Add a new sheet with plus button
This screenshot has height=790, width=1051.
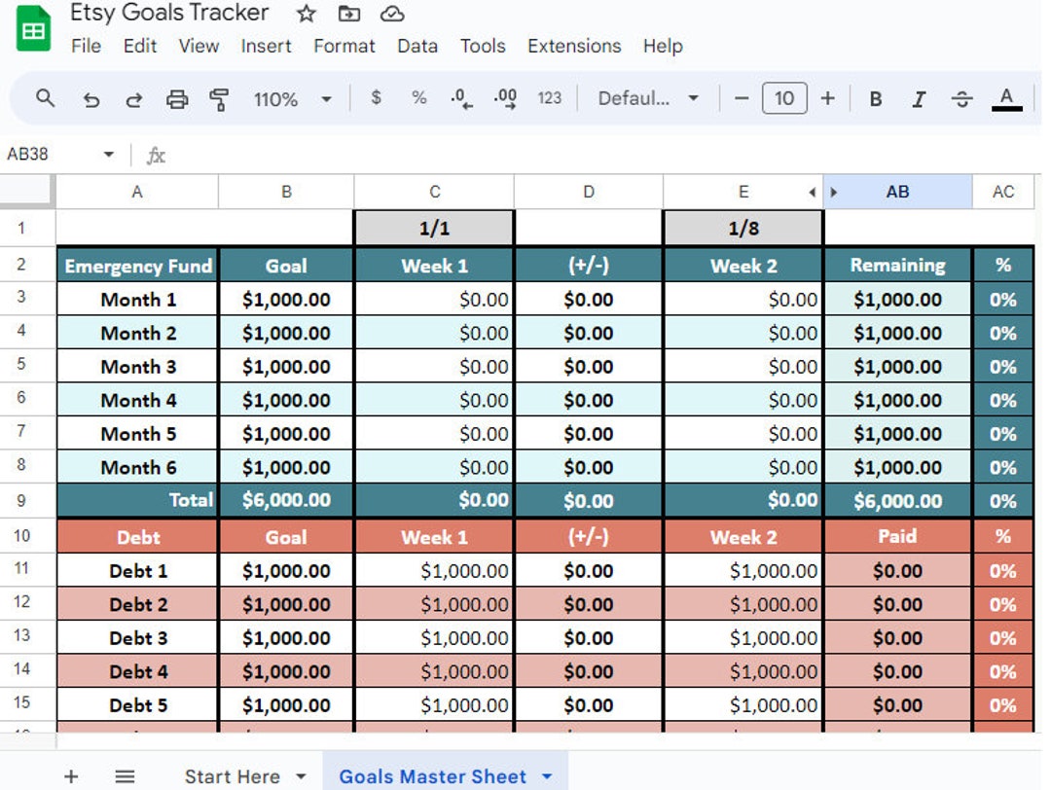(71, 776)
